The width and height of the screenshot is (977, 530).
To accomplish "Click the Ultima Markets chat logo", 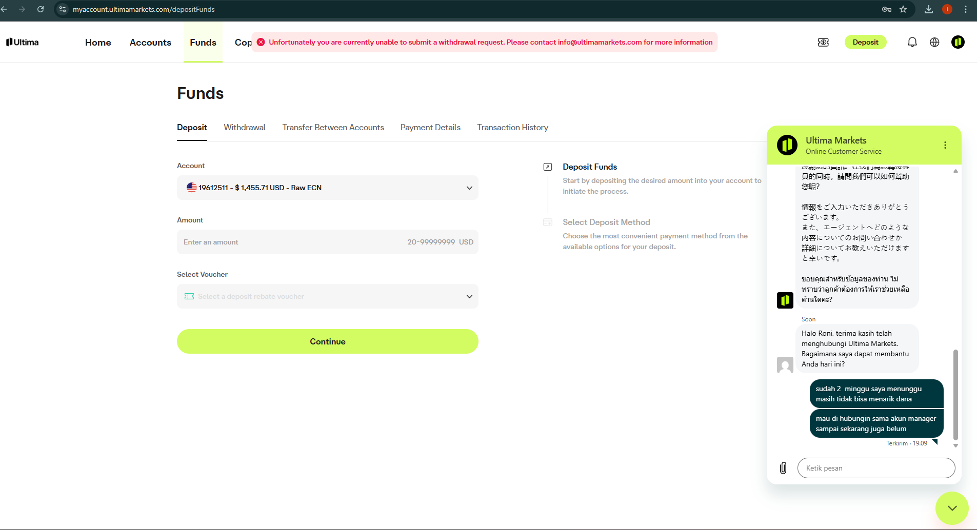I will point(787,145).
